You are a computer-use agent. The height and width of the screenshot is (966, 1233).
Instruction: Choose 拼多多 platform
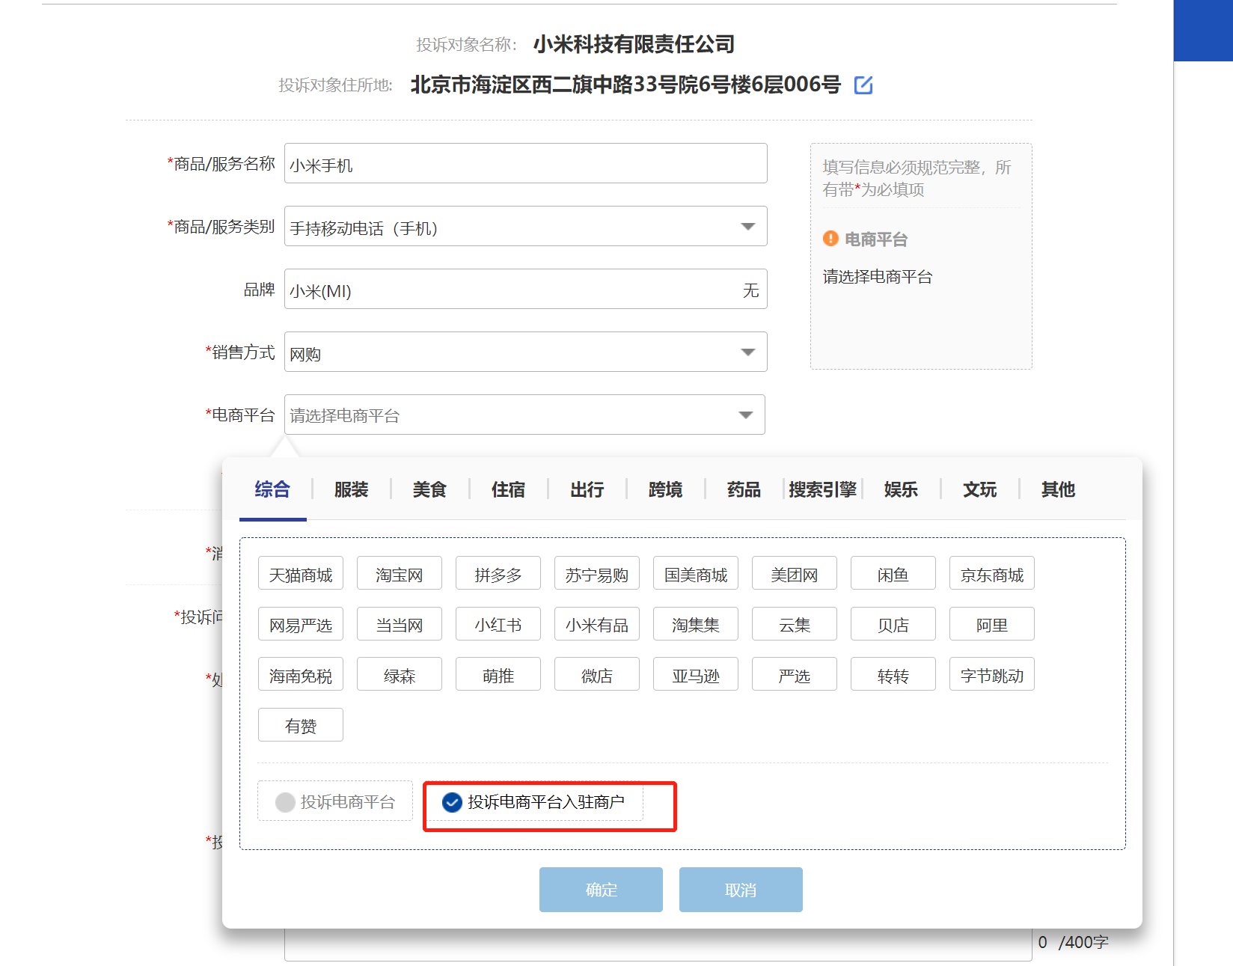coord(498,574)
